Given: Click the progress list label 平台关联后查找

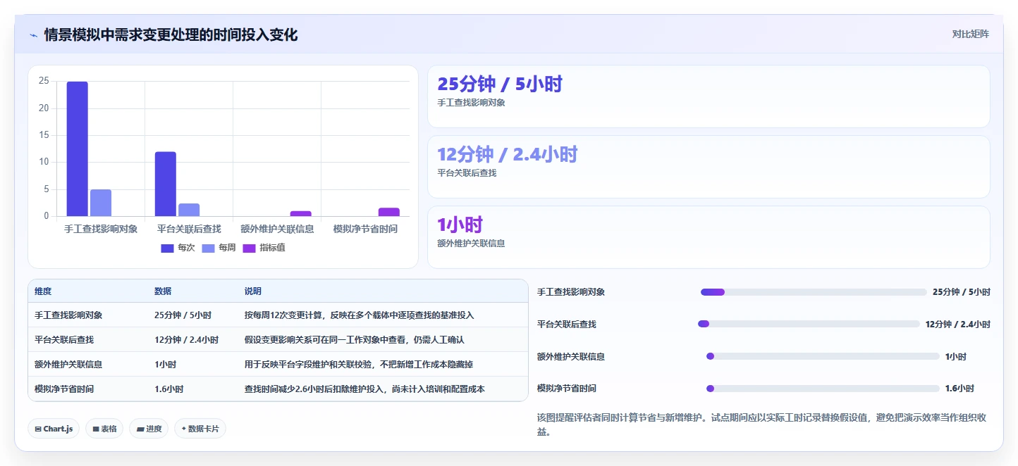Looking at the screenshot, I should (567, 325).
